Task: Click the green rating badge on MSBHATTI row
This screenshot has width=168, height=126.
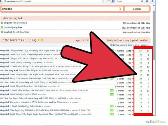Action: coord(112,114)
